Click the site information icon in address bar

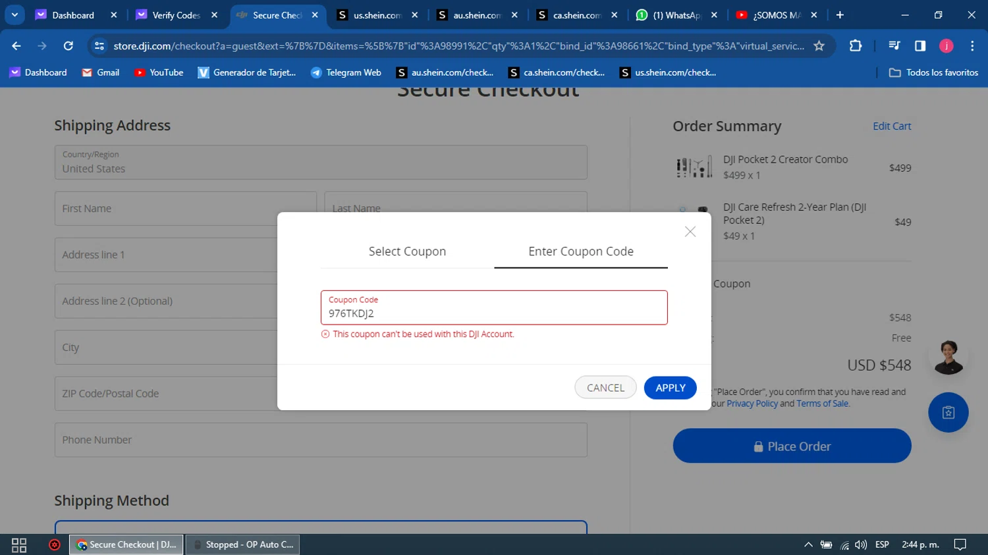99,45
